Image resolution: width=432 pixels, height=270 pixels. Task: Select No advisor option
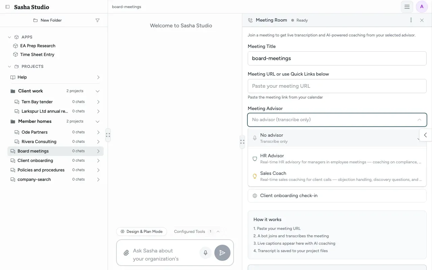click(337, 138)
